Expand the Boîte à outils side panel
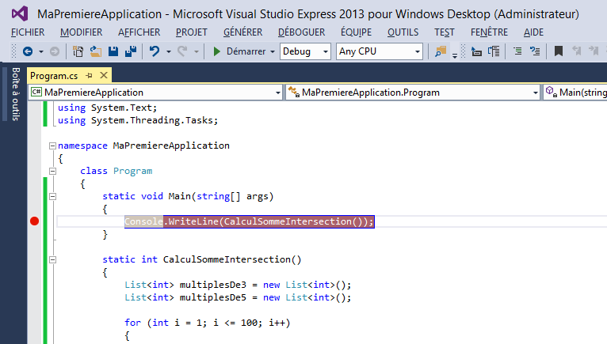Image resolution: width=607 pixels, height=344 pixels. click(x=16, y=94)
